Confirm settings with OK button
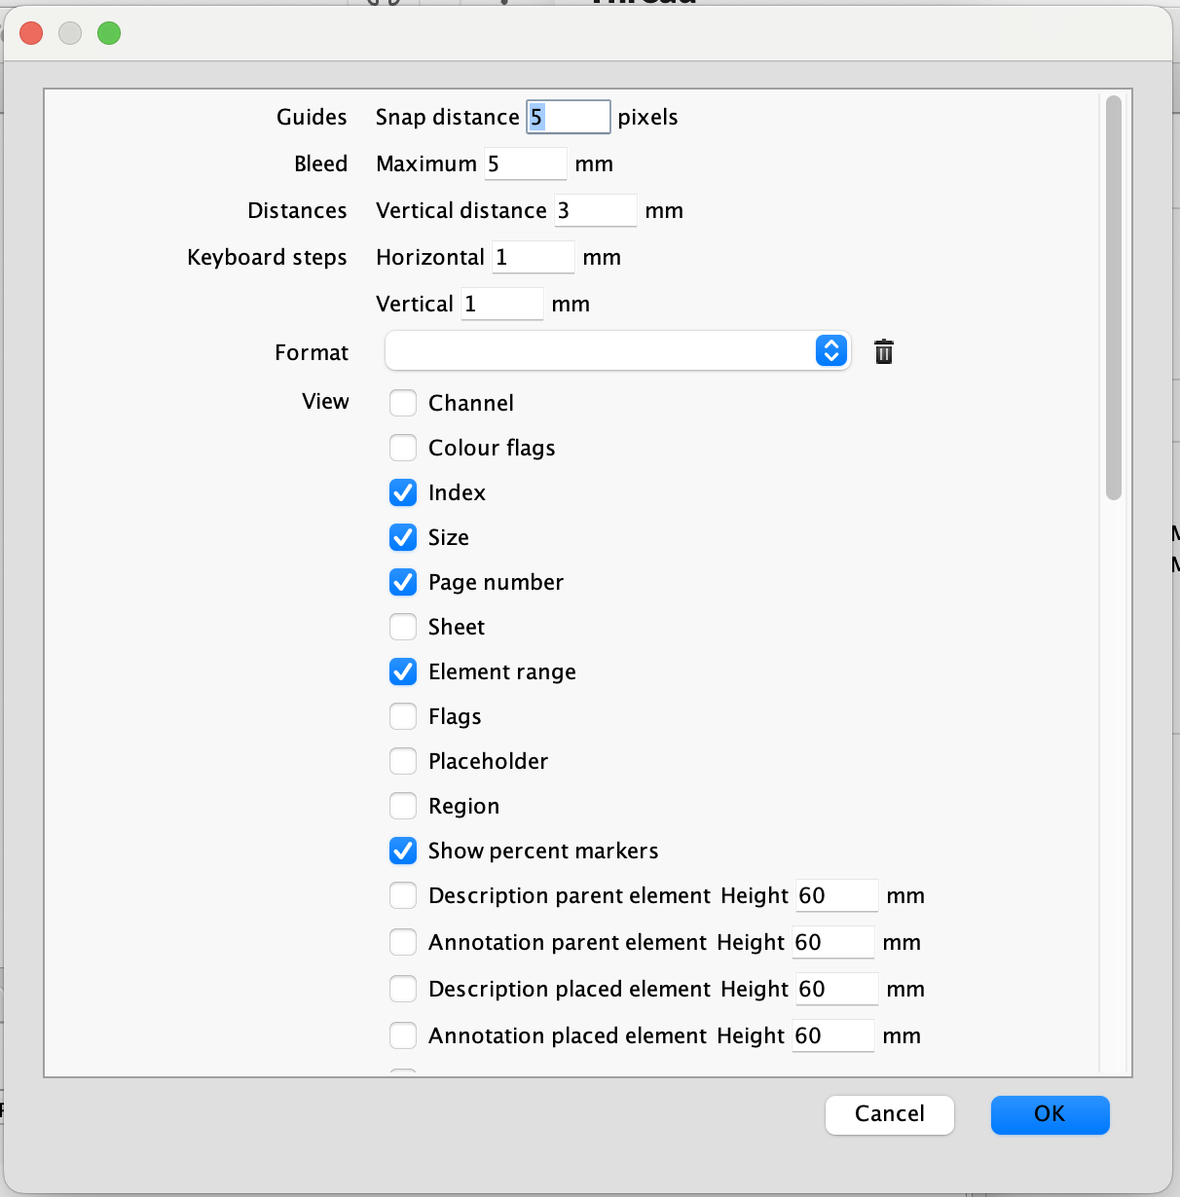The height and width of the screenshot is (1197, 1180). coord(1050,1114)
